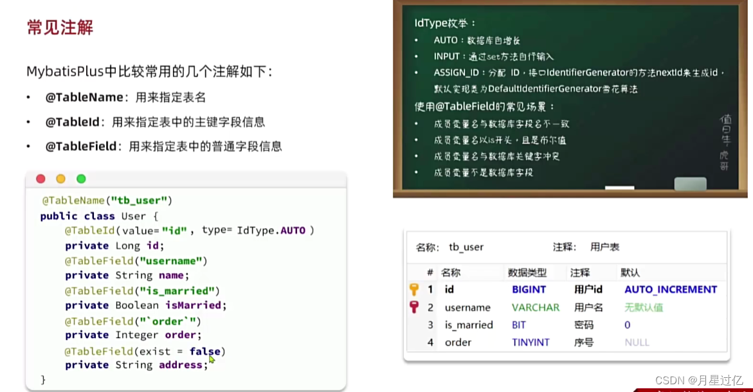Click the private String address line
Viewport: 753px width, 392px height.
click(136, 365)
